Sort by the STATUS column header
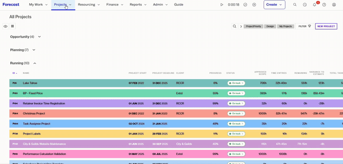 click(230, 73)
